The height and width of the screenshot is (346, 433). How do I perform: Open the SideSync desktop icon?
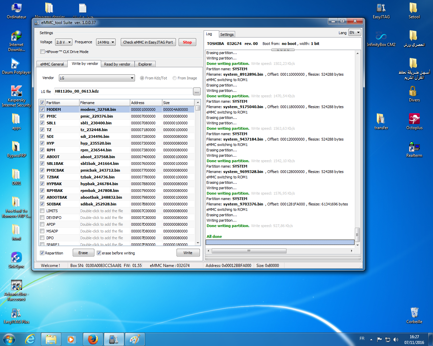[x=16, y=258]
